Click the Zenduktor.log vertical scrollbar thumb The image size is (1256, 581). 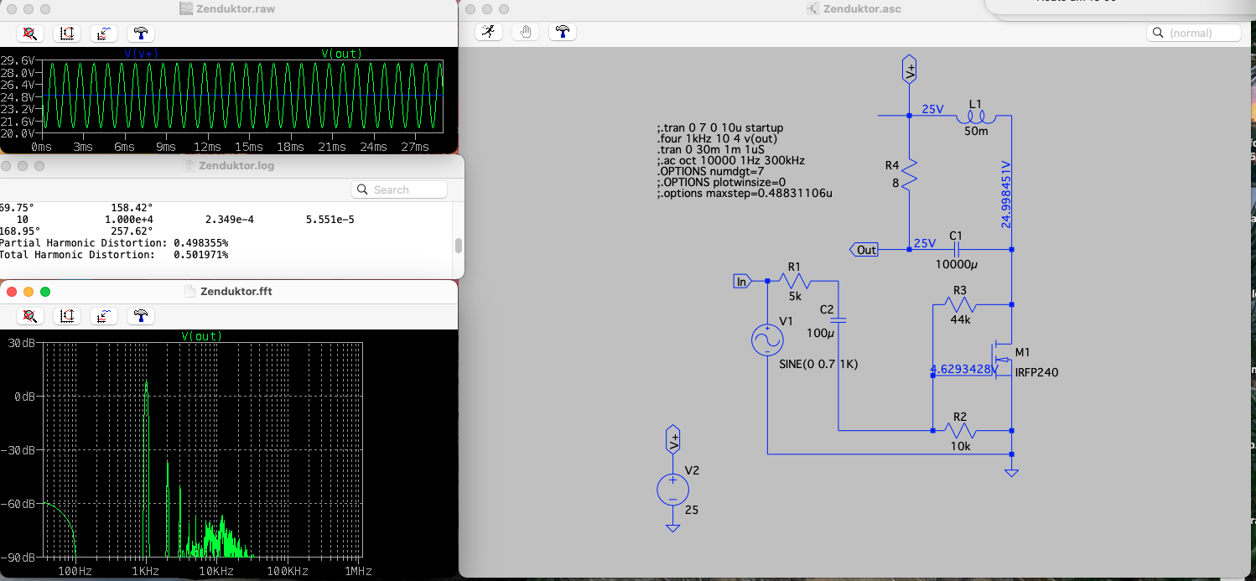click(x=459, y=246)
